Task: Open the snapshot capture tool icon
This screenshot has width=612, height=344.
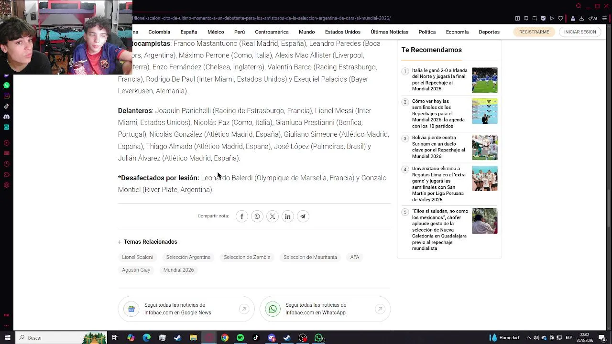Action: [535, 19]
